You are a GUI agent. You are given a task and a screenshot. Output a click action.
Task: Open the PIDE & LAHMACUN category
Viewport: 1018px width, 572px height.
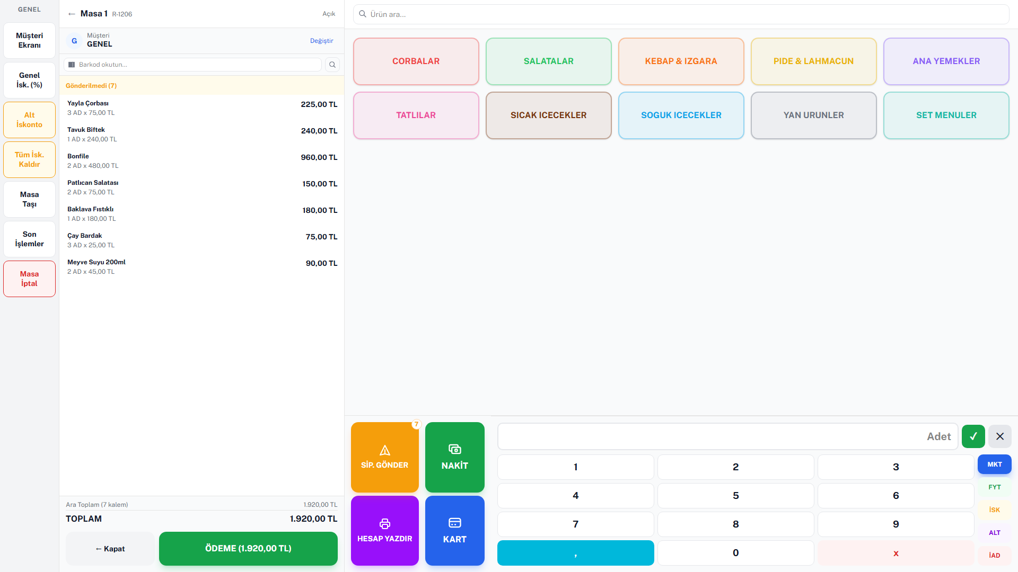[x=814, y=61]
